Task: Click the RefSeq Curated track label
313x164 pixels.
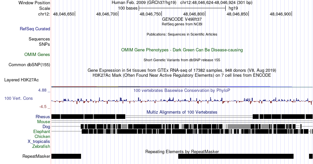Action: 35,29
